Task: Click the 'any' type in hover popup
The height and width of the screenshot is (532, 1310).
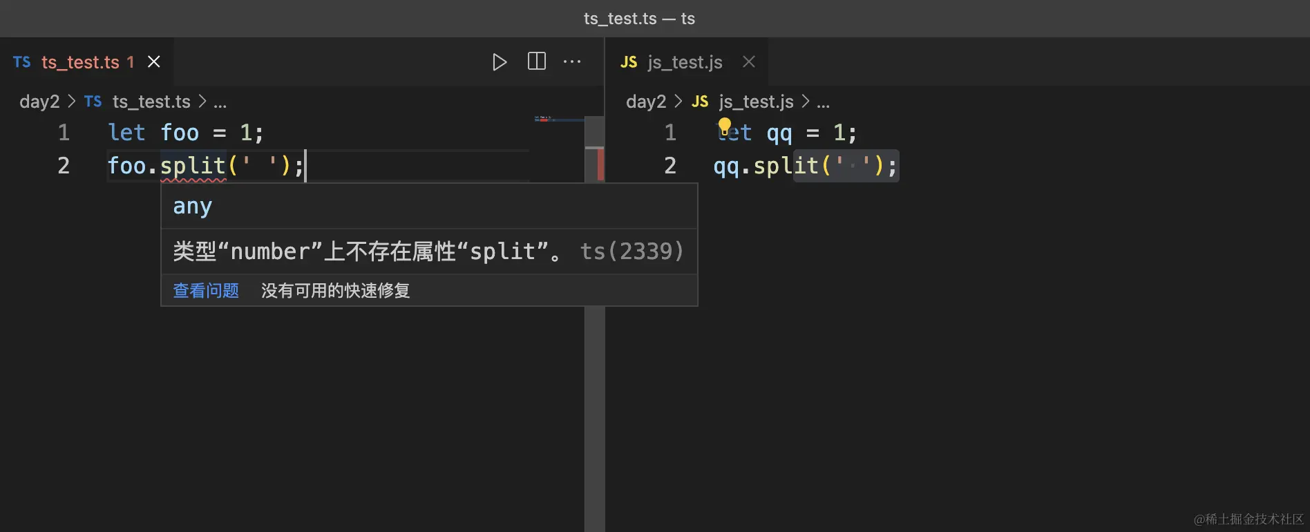Action: click(193, 206)
